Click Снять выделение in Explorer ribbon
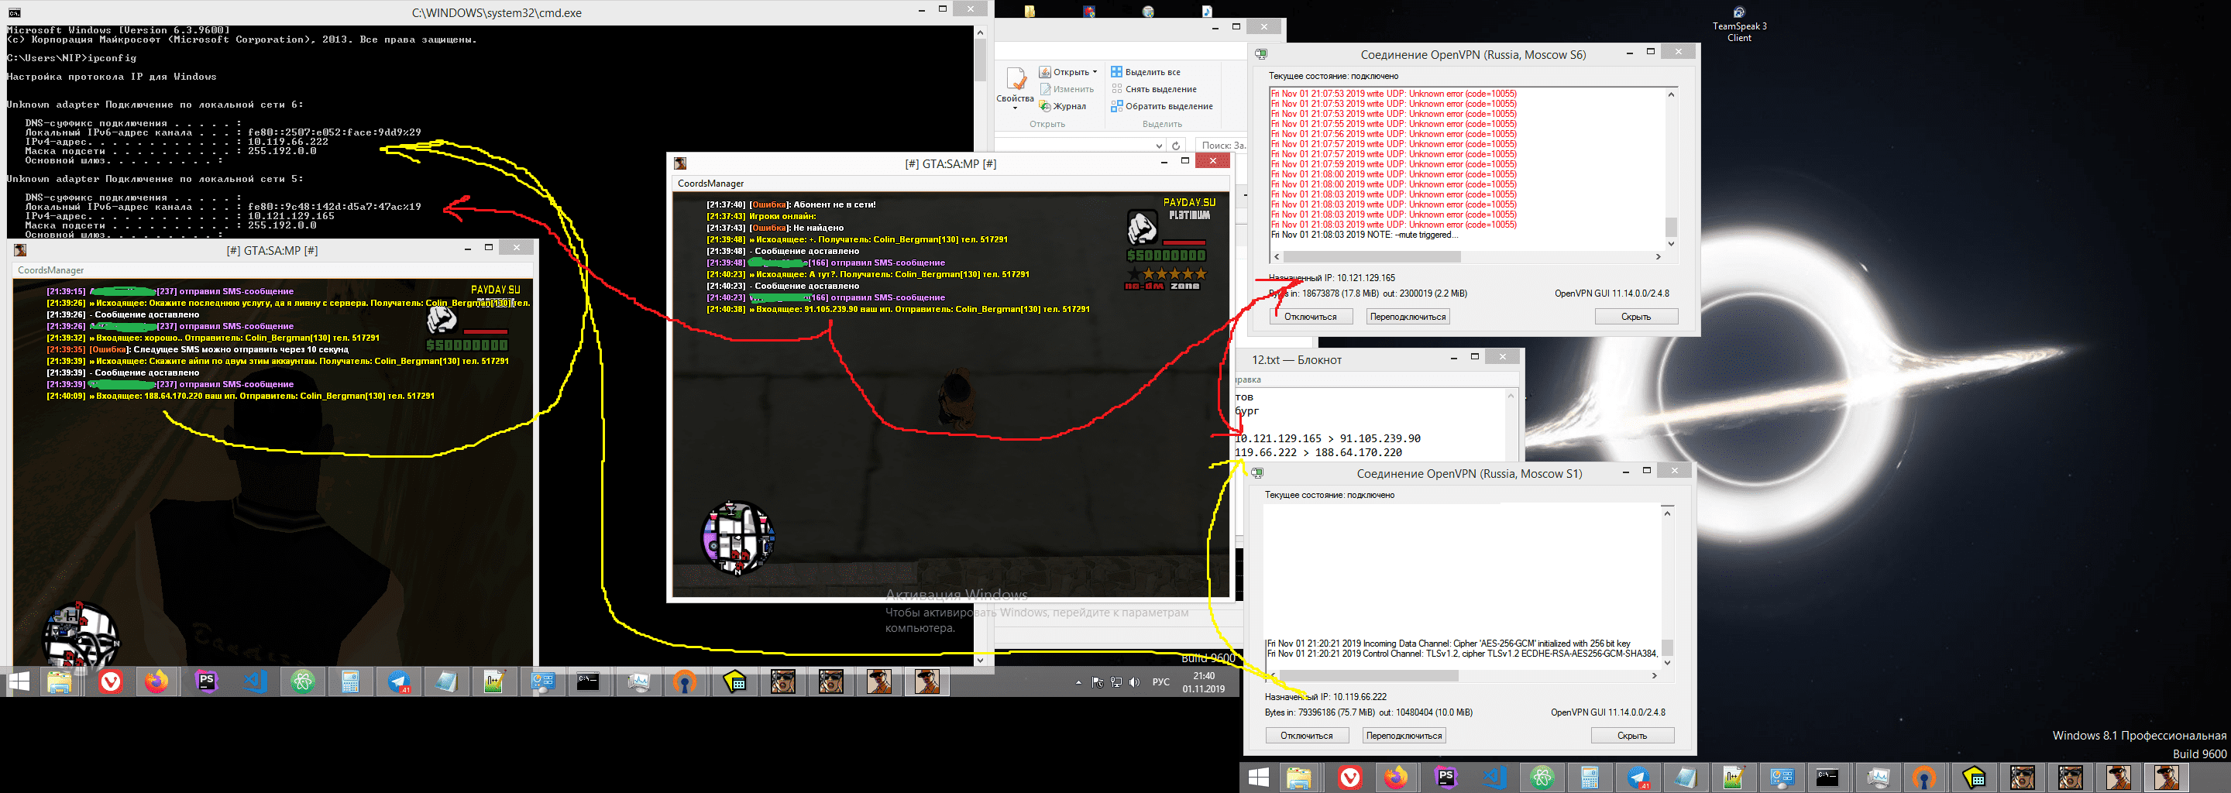This screenshot has width=2231, height=793. pyautogui.click(x=1153, y=89)
